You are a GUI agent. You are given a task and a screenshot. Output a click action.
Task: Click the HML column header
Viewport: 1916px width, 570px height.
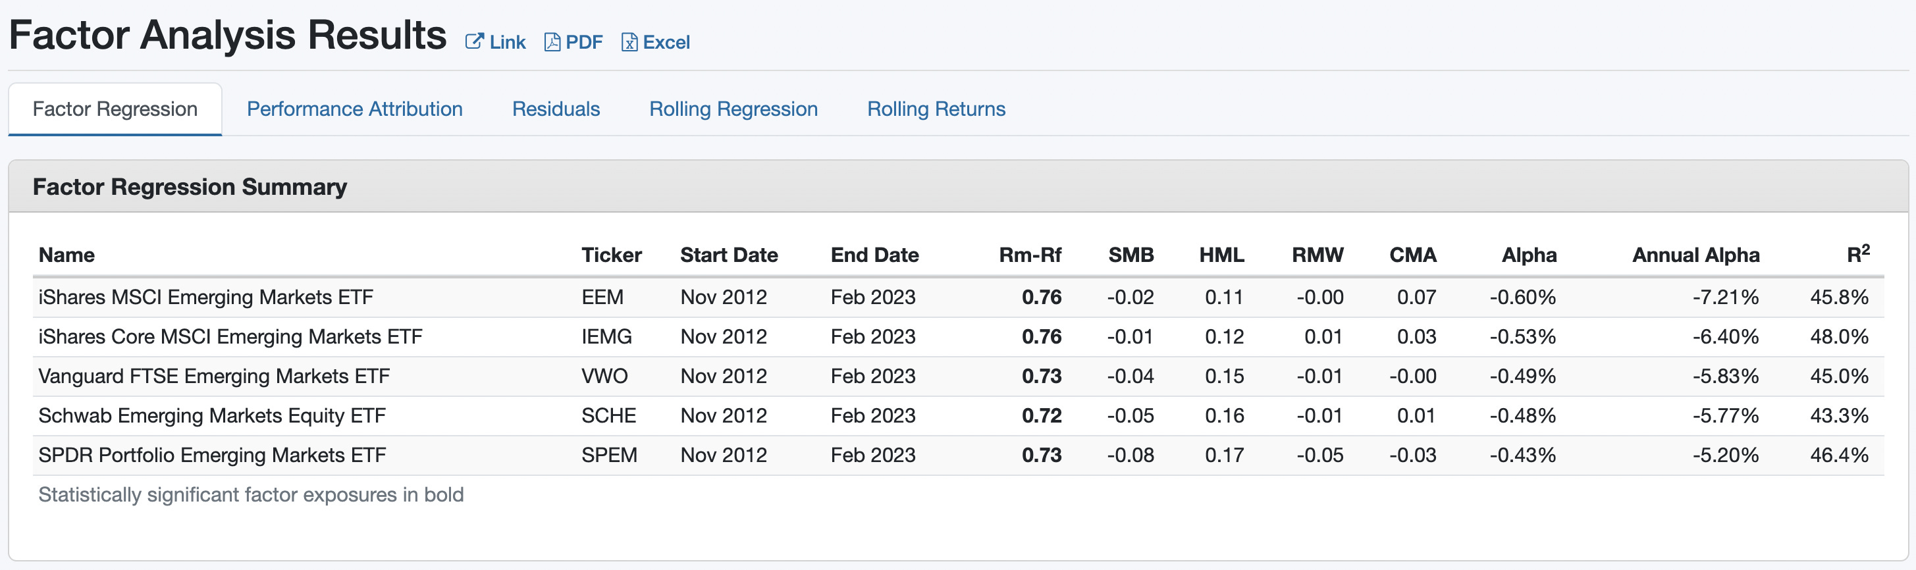(x=1221, y=255)
